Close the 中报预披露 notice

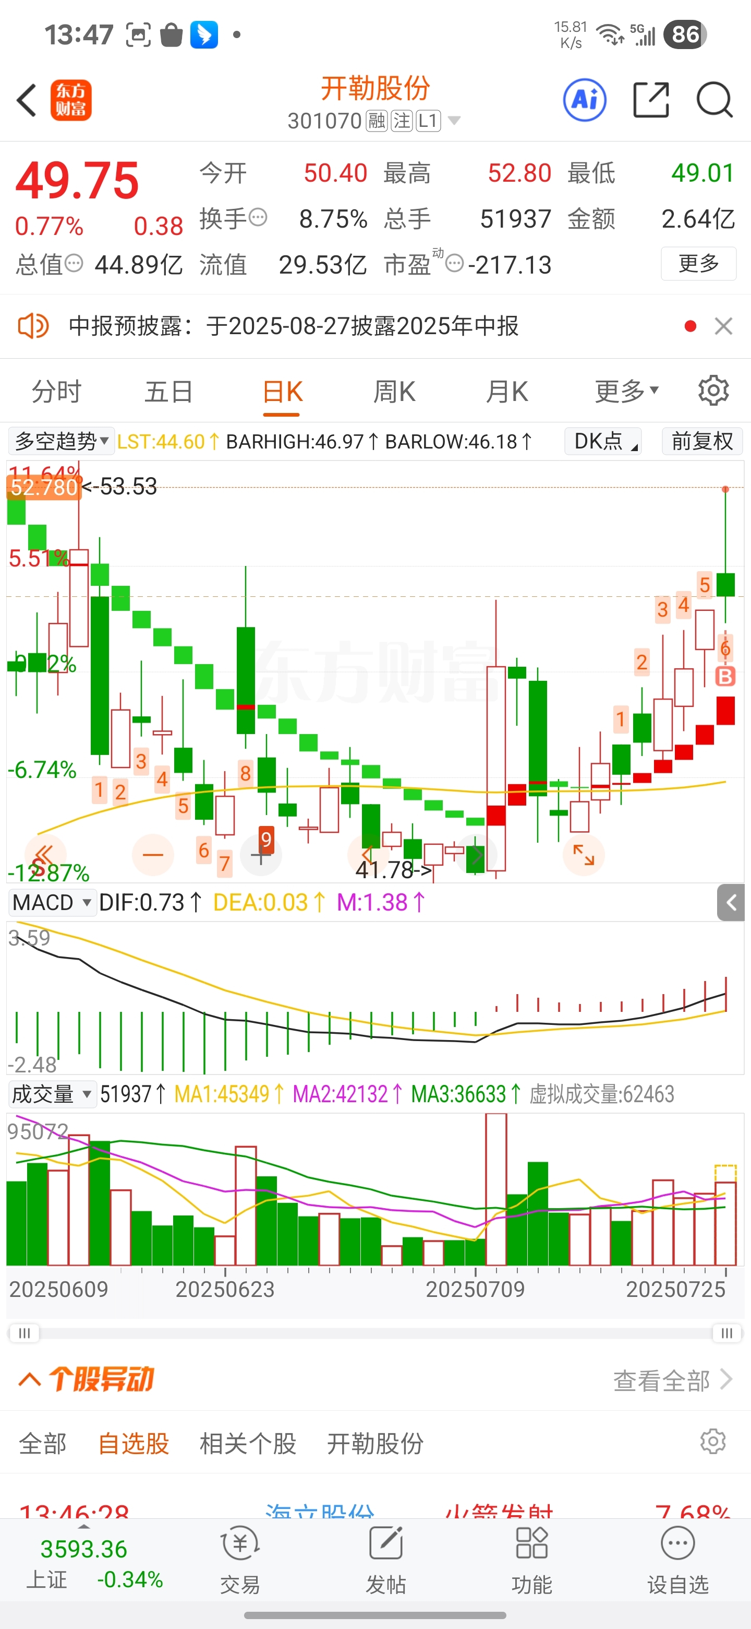(x=723, y=326)
